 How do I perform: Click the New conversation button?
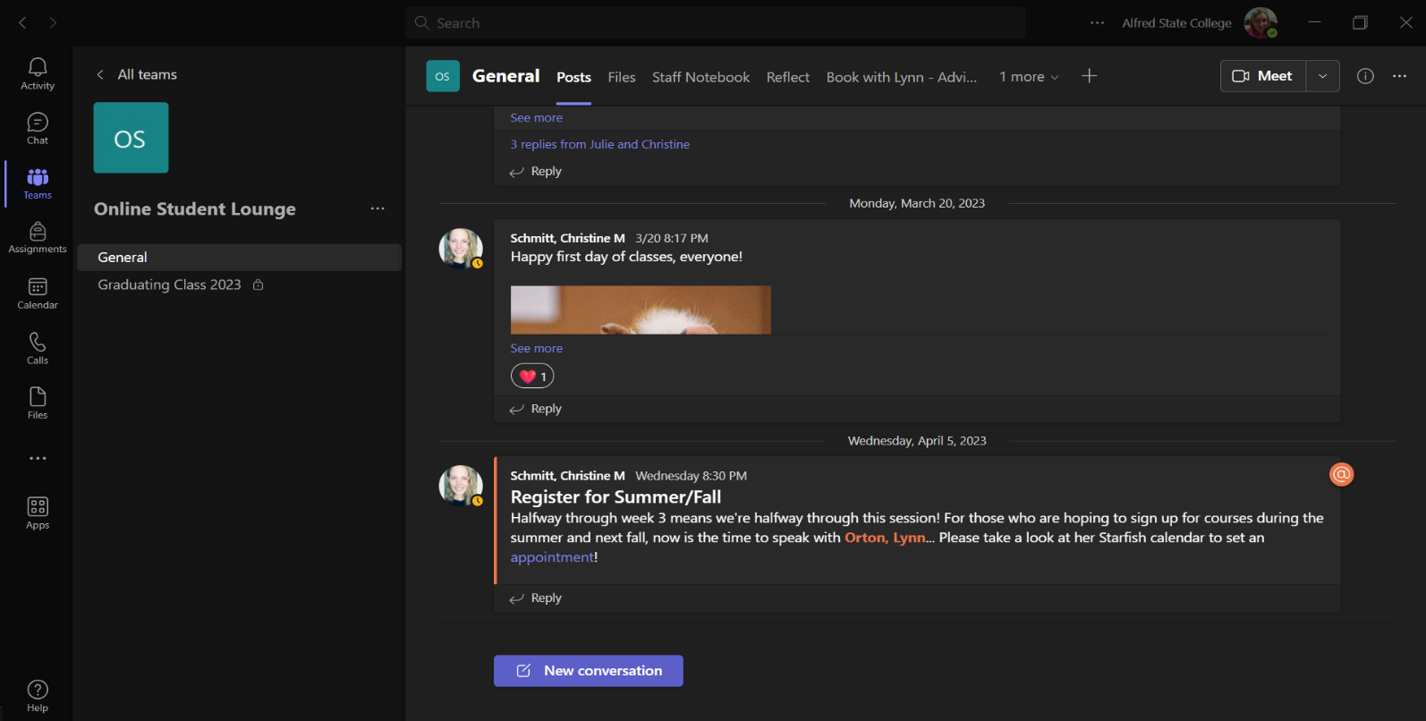(x=589, y=671)
